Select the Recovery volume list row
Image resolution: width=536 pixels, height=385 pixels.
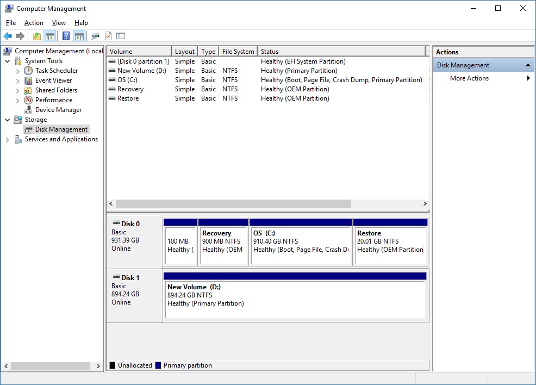pyautogui.click(x=268, y=89)
